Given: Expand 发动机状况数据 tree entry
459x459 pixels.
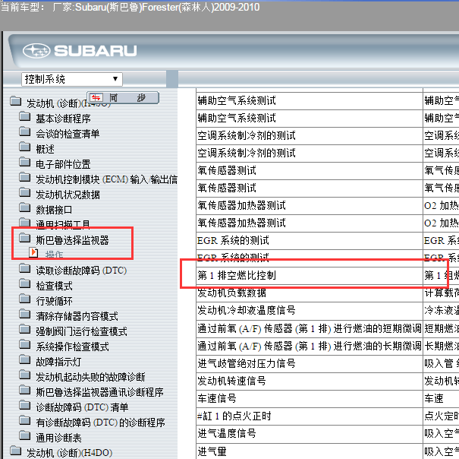Looking at the screenshot, I should coord(68,195).
